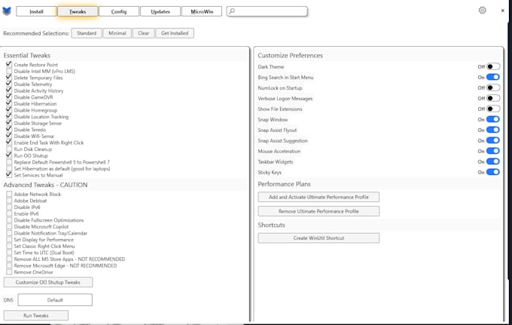The image size is (512, 325).
Task: Select the Tweaks tab
Action: click(x=78, y=11)
